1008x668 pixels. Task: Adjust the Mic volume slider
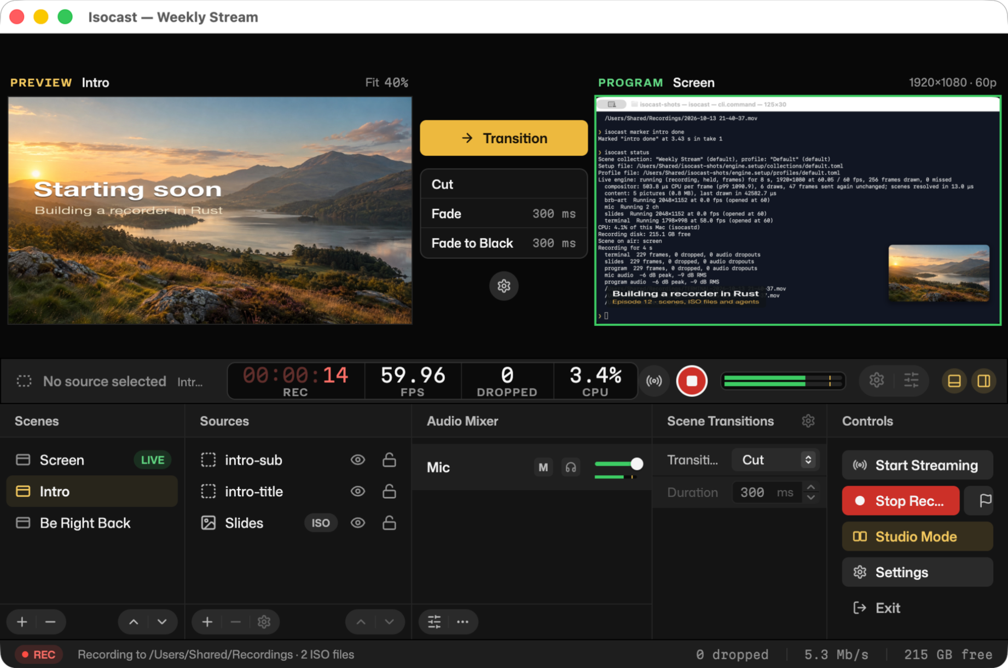619,464
